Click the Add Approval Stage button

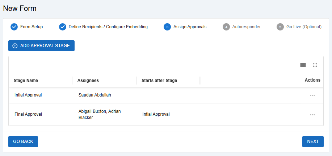click(x=41, y=46)
